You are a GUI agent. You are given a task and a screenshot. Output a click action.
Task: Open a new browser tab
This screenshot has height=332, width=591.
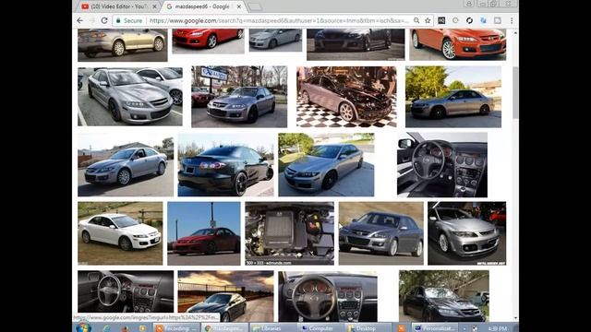click(x=255, y=6)
